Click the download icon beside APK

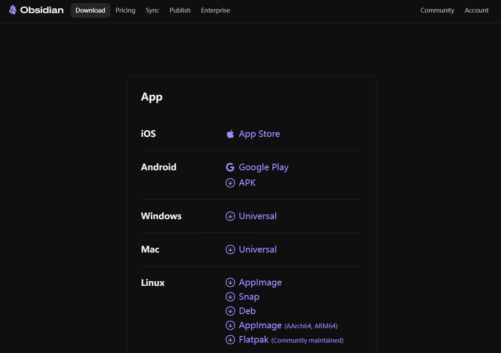(230, 183)
